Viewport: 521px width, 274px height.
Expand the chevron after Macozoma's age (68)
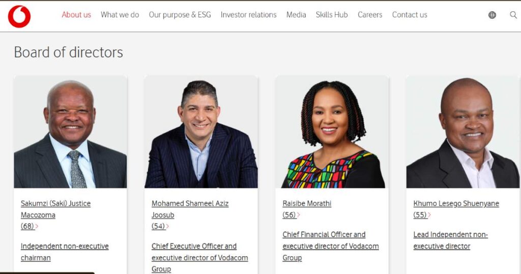[x=37, y=227]
